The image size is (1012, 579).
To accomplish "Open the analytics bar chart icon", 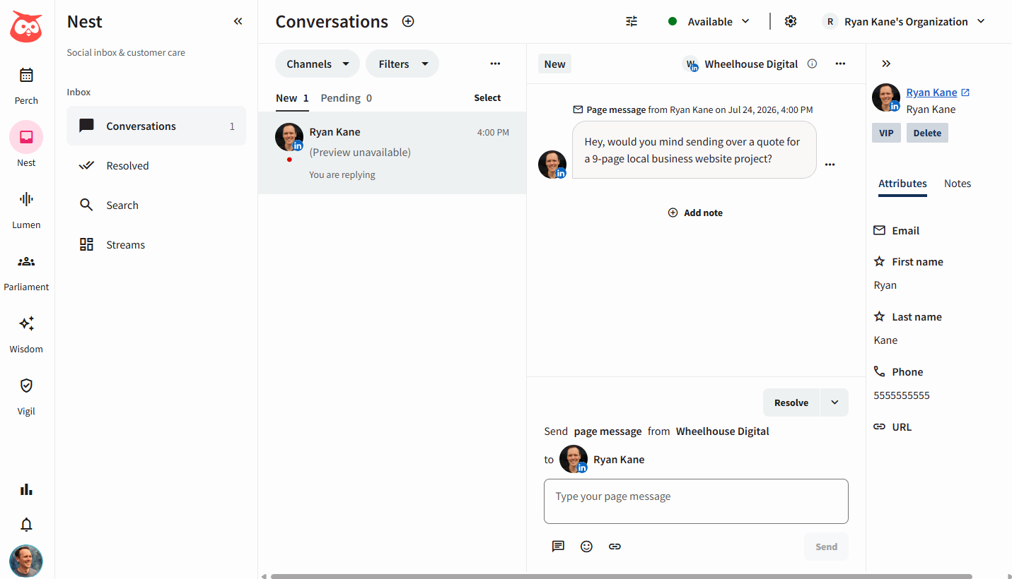I will [26, 489].
